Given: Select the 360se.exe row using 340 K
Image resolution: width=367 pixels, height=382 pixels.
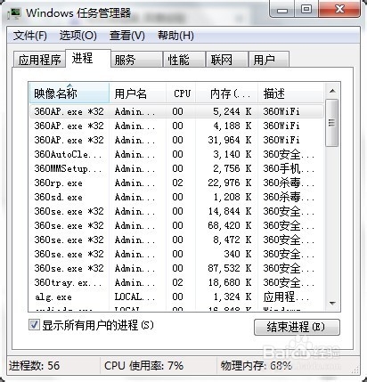Looking at the screenshot, I should coord(176,254).
